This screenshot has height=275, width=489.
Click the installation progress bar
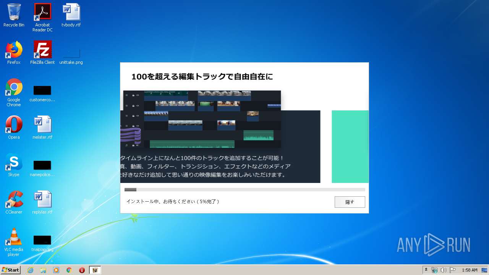[x=244, y=189]
